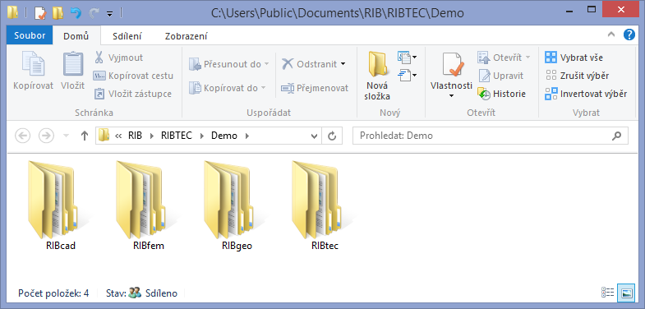Open the easy access dropdown icon
The height and width of the screenshot is (309, 645).
point(408,75)
